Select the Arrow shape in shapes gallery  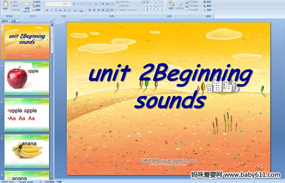tap(154, 2)
